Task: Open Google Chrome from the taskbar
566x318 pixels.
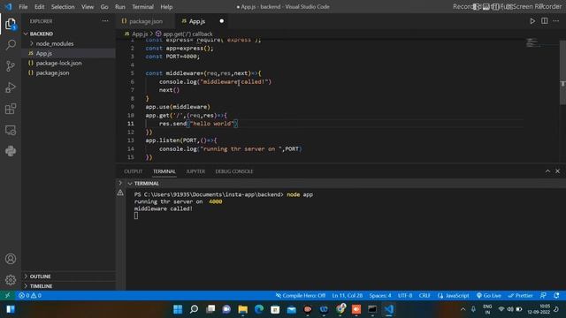Action: (340, 309)
